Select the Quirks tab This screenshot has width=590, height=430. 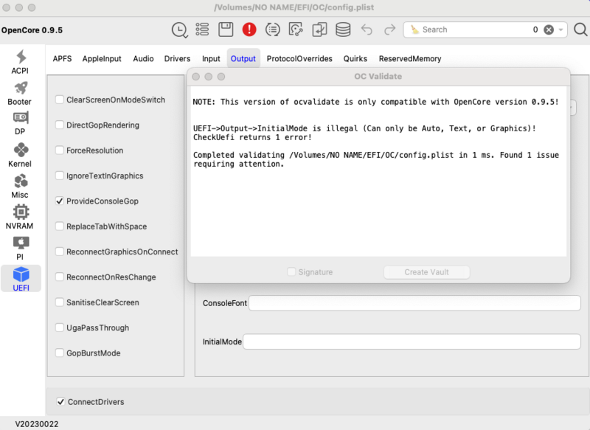[355, 58]
